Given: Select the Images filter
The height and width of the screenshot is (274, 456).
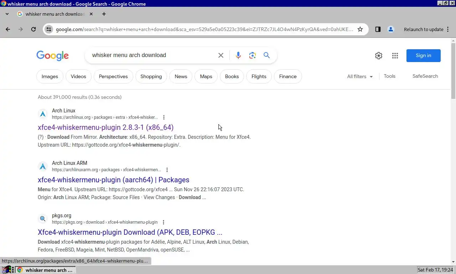Looking at the screenshot, I should coord(50,76).
